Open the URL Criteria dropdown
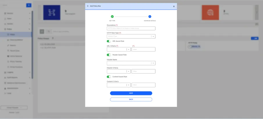The height and width of the screenshot is (119, 263). point(119,49)
